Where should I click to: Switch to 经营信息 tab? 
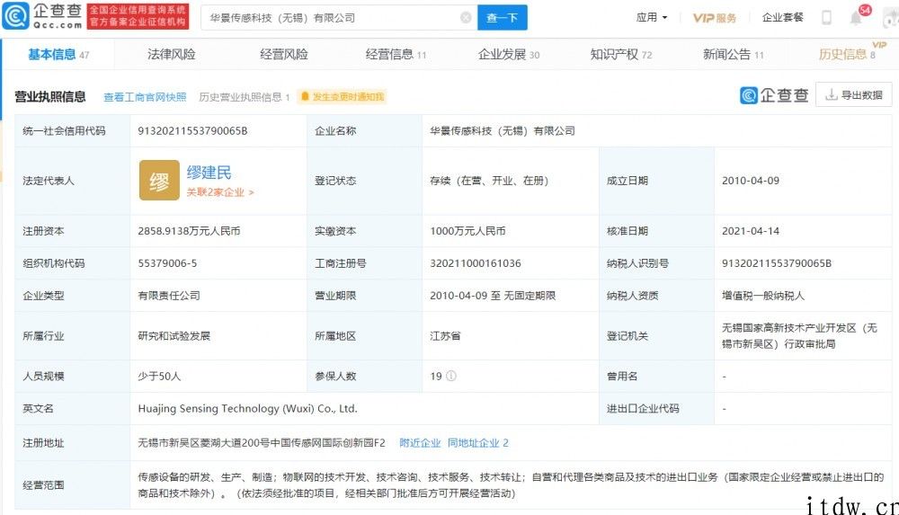coord(396,55)
